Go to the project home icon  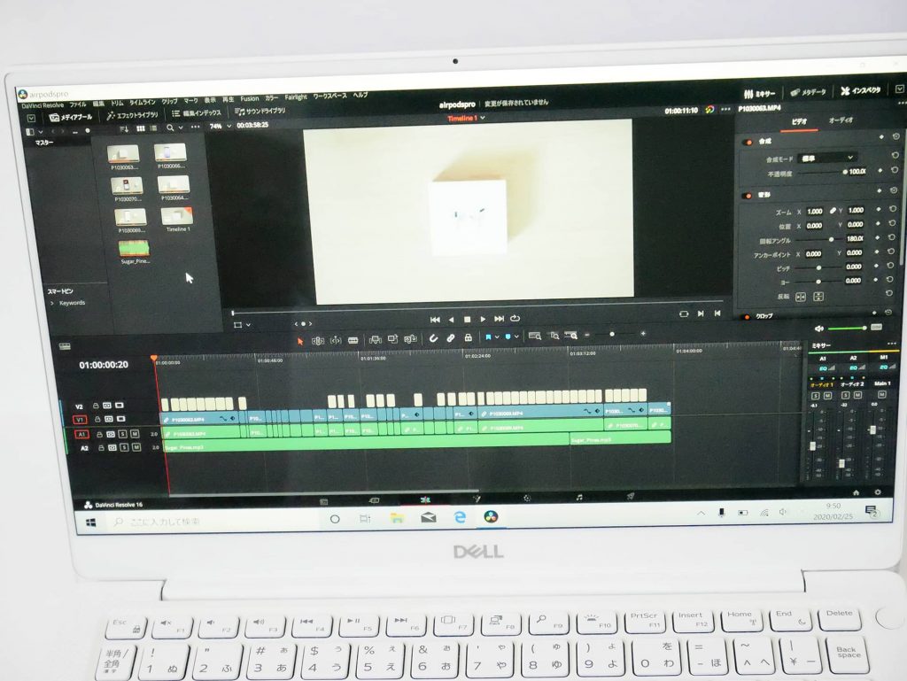pos(857,492)
